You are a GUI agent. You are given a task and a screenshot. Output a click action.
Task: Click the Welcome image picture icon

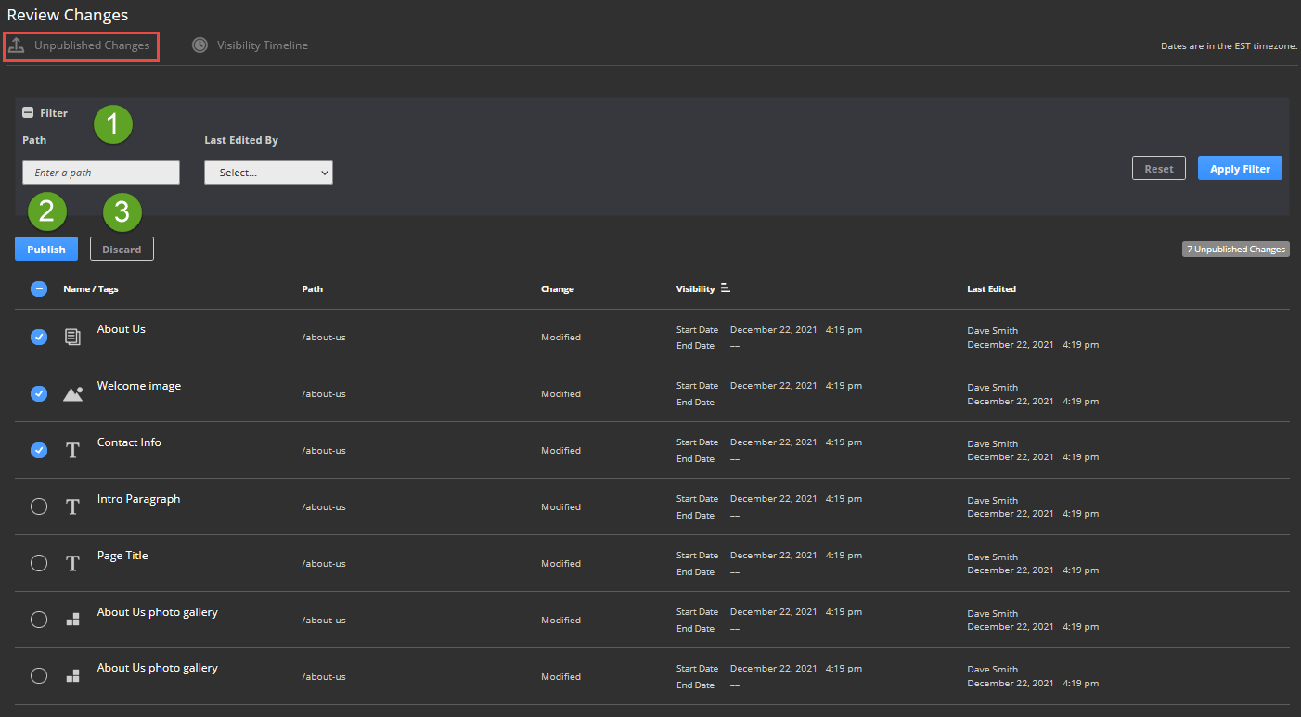point(72,393)
